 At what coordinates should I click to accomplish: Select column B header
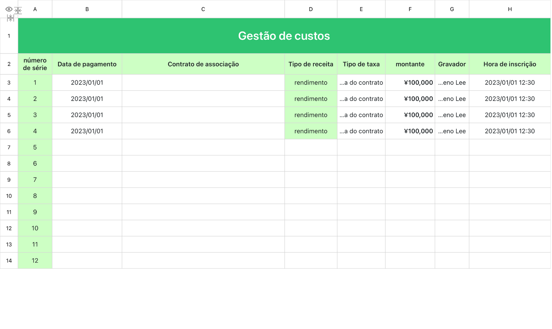(x=87, y=9)
